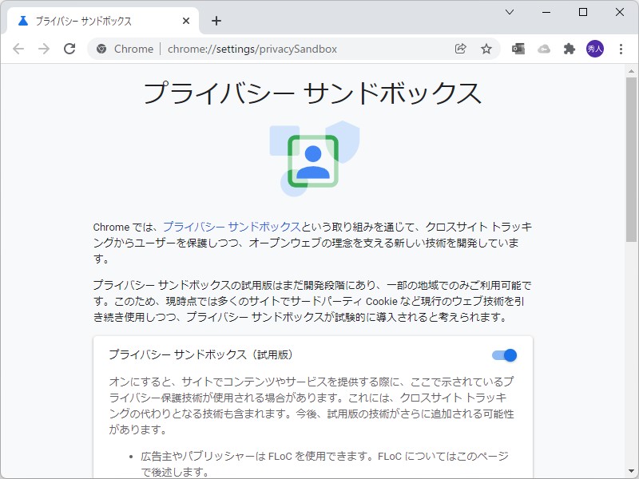Click inside the address bar
The height and width of the screenshot is (479, 639).
(280, 49)
